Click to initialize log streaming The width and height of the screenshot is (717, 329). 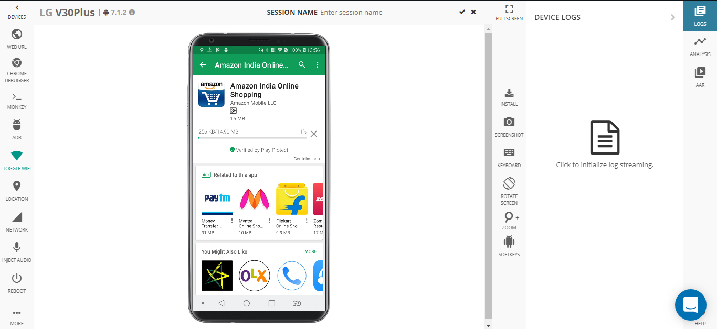coord(605,145)
